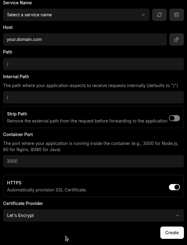Focus the Host field showing your.domain.com
Viewport: 187px width, 245px height.
85,39
